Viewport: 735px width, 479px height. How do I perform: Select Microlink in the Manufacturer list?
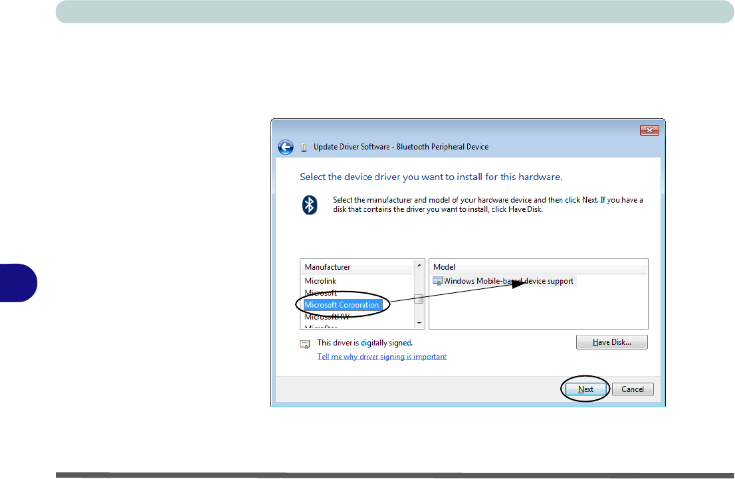320,281
